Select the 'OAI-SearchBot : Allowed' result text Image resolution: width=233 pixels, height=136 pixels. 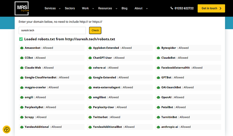[177, 88]
